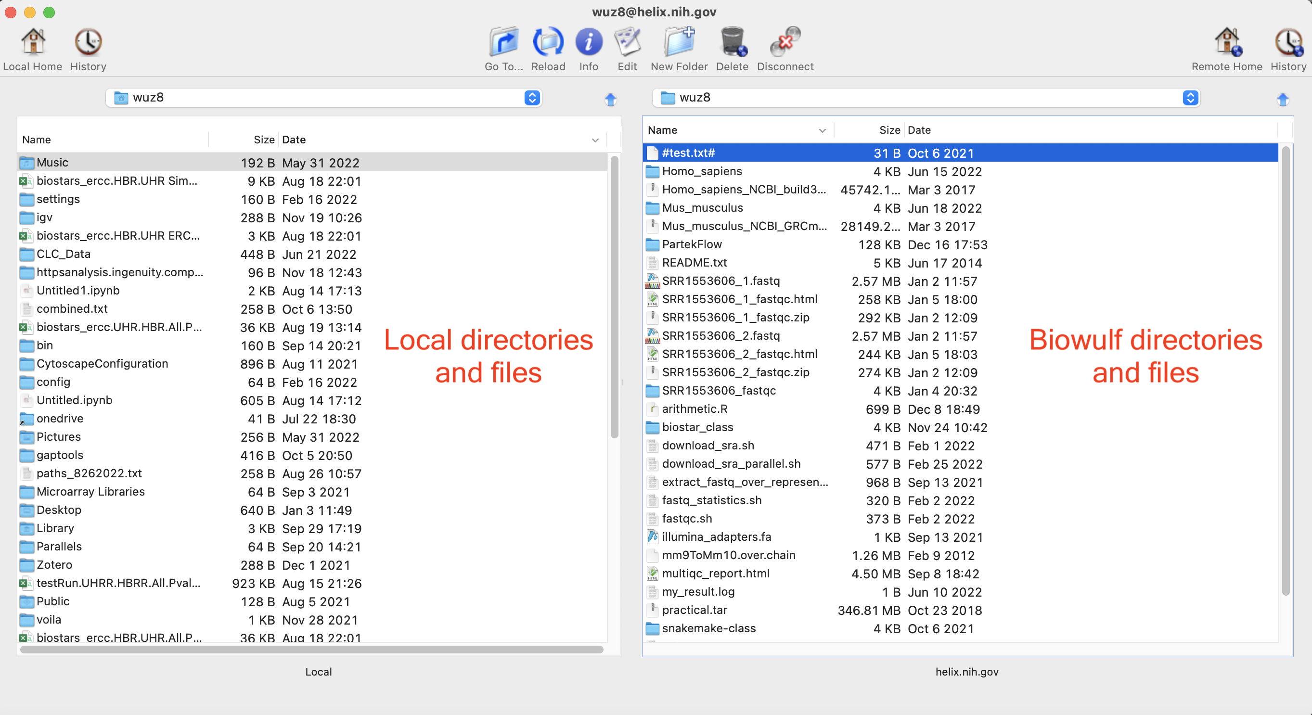Disconnect from the server
This screenshot has height=715, width=1312.
tap(785, 43)
